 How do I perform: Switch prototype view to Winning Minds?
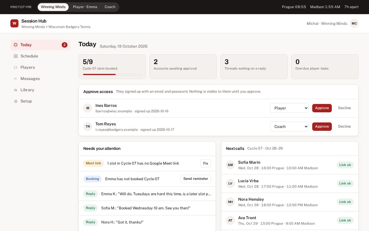point(53,7)
